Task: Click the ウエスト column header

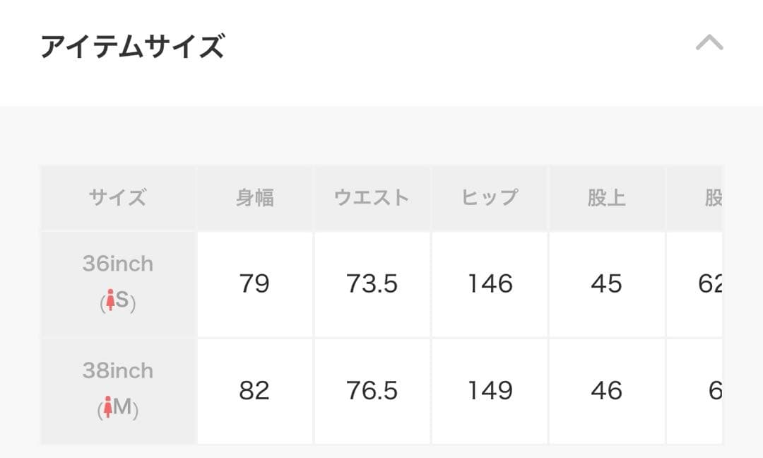Action: coord(372,197)
